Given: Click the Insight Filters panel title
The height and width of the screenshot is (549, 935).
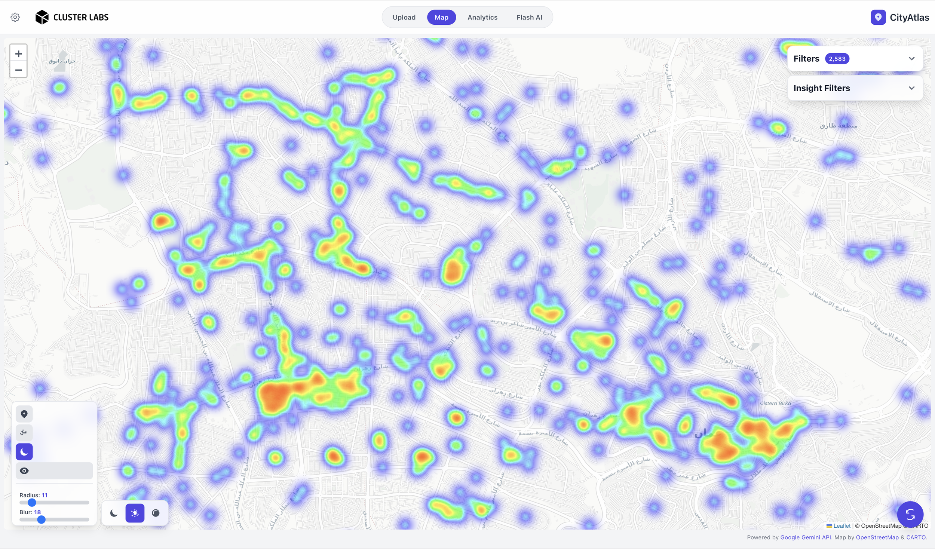Looking at the screenshot, I should pos(822,88).
